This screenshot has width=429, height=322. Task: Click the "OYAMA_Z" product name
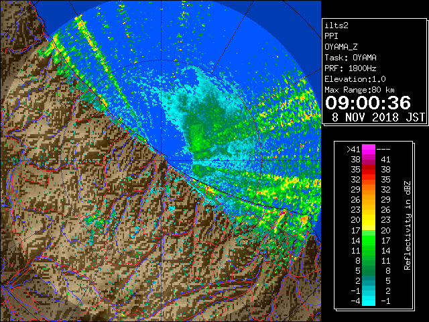tap(341, 47)
